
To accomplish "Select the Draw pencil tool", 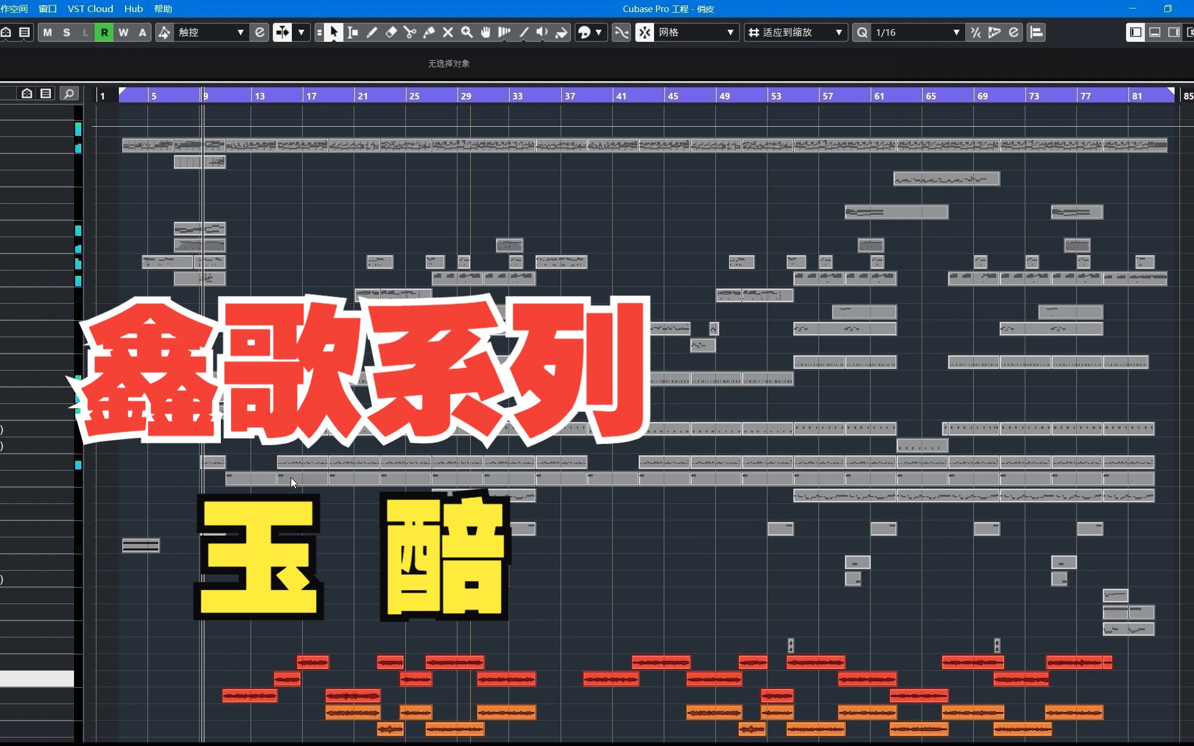I will (x=372, y=32).
